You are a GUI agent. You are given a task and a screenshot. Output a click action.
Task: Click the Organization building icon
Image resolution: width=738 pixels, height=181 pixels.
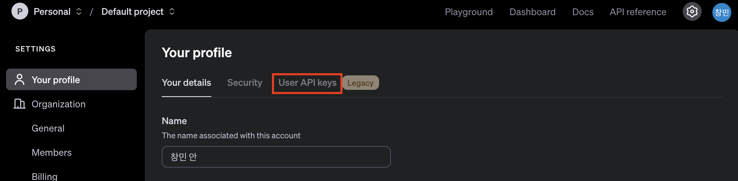(20, 104)
